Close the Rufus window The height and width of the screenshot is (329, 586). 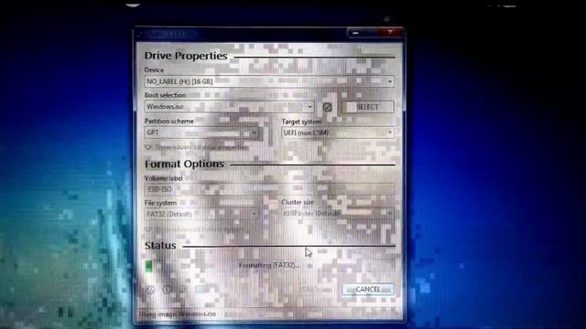(390, 33)
